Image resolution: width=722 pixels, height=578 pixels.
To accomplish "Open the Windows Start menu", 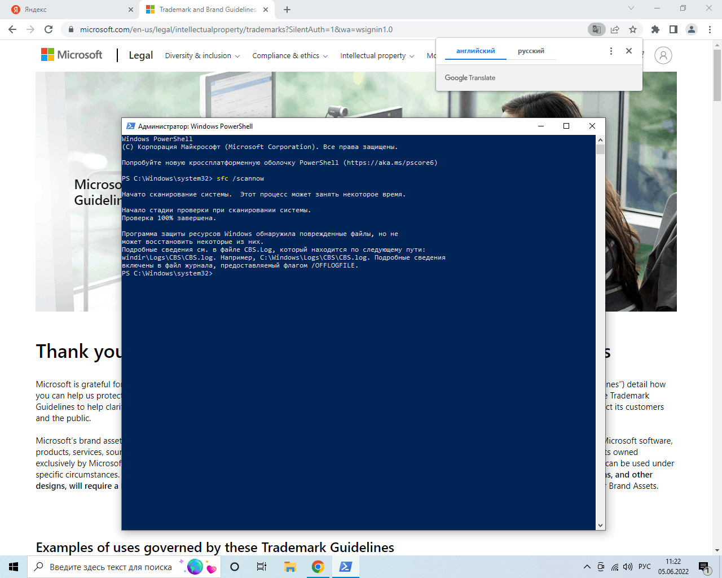I will (14, 567).
